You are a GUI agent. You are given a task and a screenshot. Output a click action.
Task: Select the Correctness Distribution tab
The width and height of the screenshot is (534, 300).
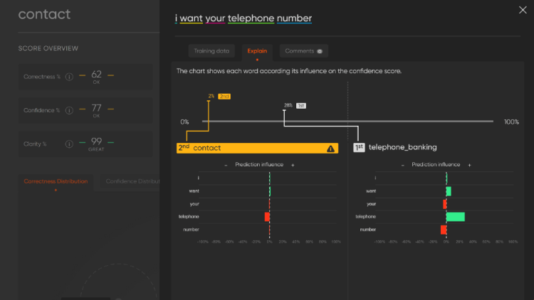[x=56, y=181]
